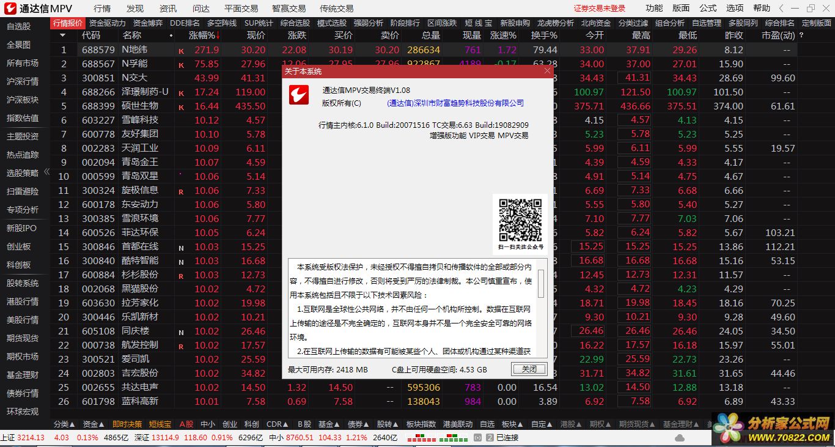
Task: Open the 平面交易 menu
Action: 241,9
